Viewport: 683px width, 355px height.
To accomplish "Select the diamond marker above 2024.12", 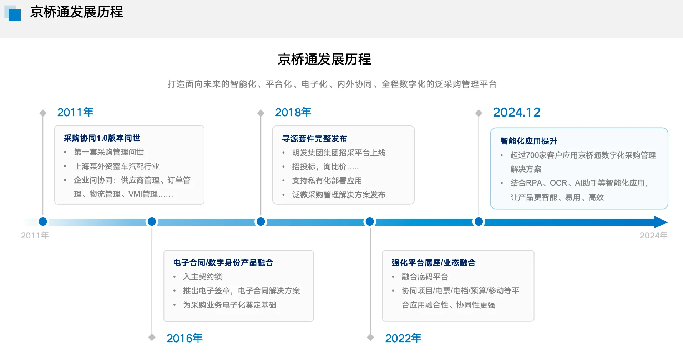I will (x=479, y=113).
